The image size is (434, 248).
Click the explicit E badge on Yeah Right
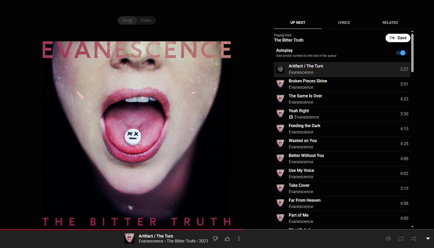tap(291, 117)
